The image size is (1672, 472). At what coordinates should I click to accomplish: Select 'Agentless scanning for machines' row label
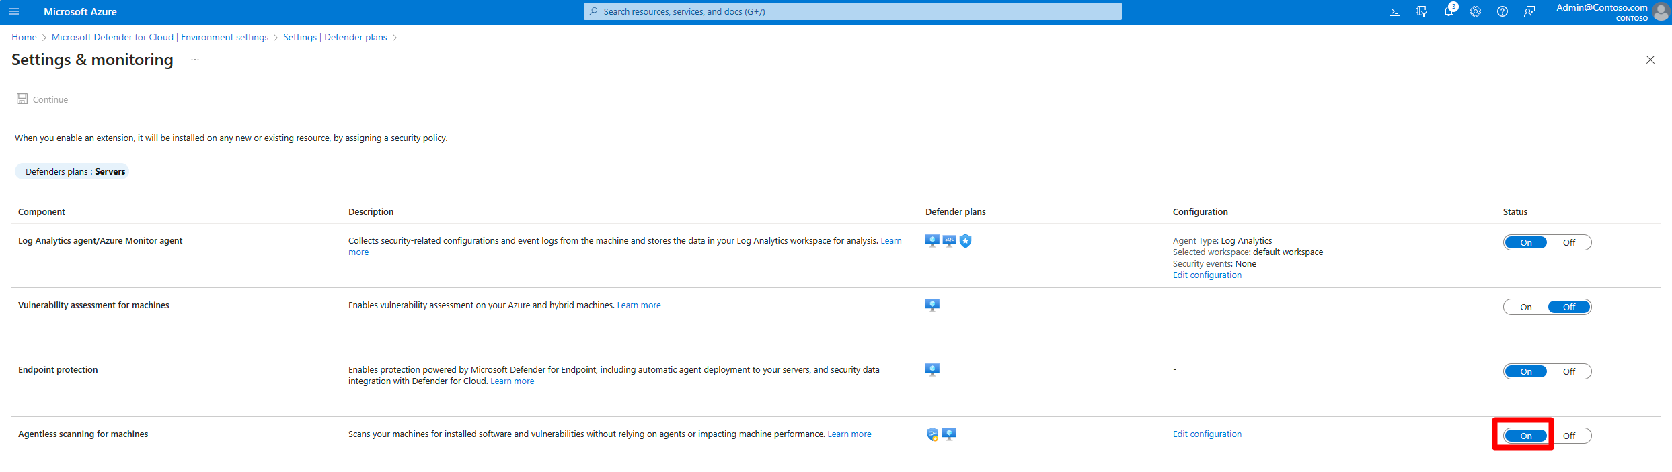click(83, 434)
